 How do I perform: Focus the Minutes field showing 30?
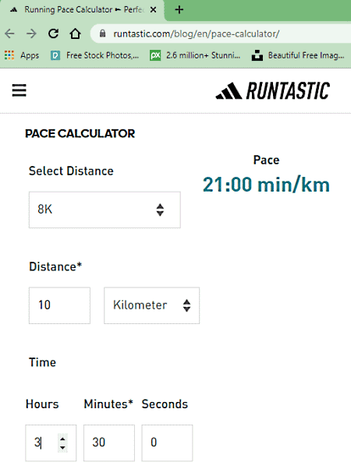[x=109, y=443]
